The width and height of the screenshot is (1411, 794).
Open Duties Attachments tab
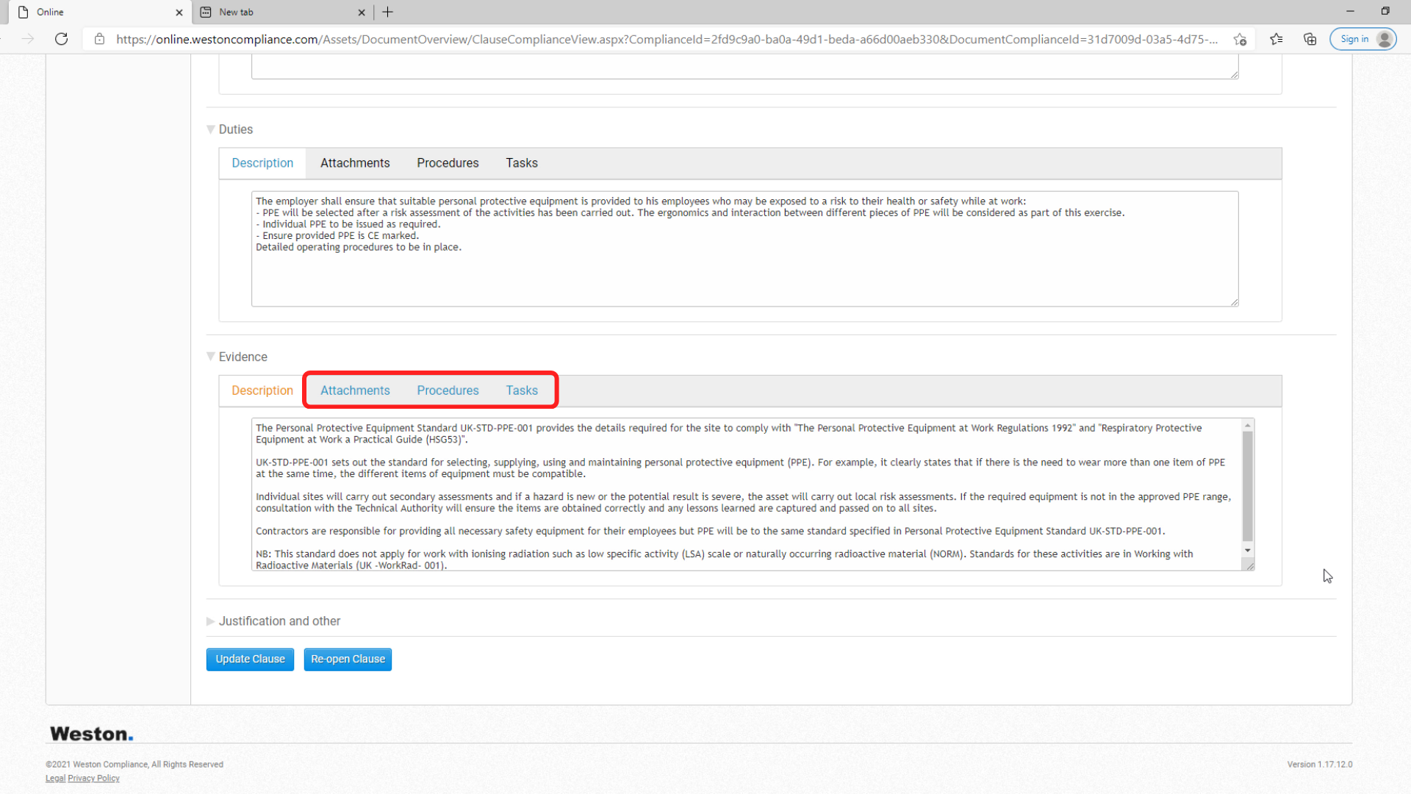(x=355, y=163)
